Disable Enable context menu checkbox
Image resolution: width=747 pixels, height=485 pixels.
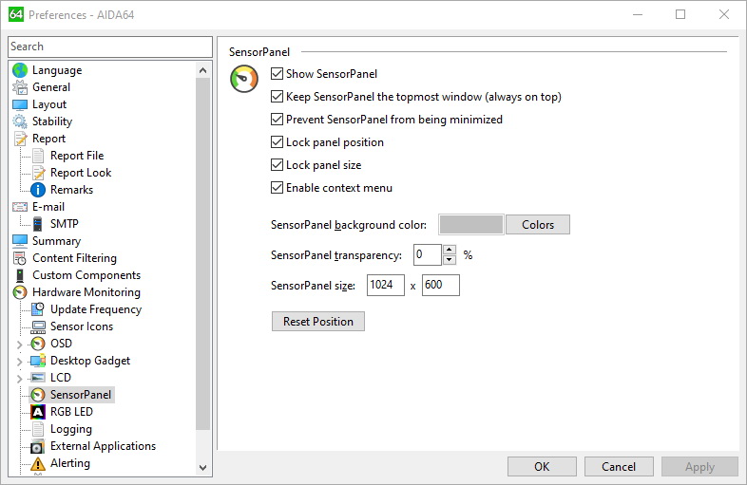[x=277, y=188]
